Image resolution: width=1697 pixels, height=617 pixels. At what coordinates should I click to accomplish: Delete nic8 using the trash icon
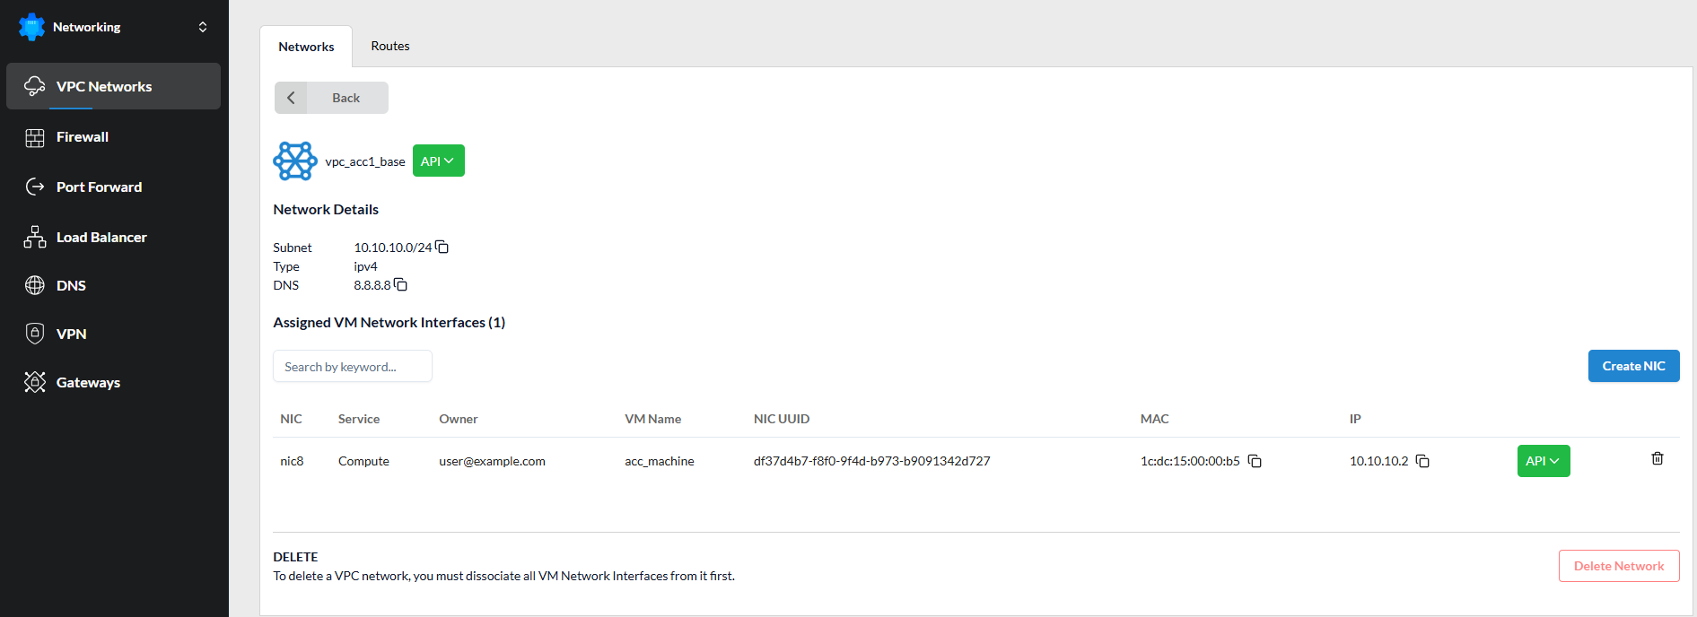pyautogui.click(x=1657, y=459)
